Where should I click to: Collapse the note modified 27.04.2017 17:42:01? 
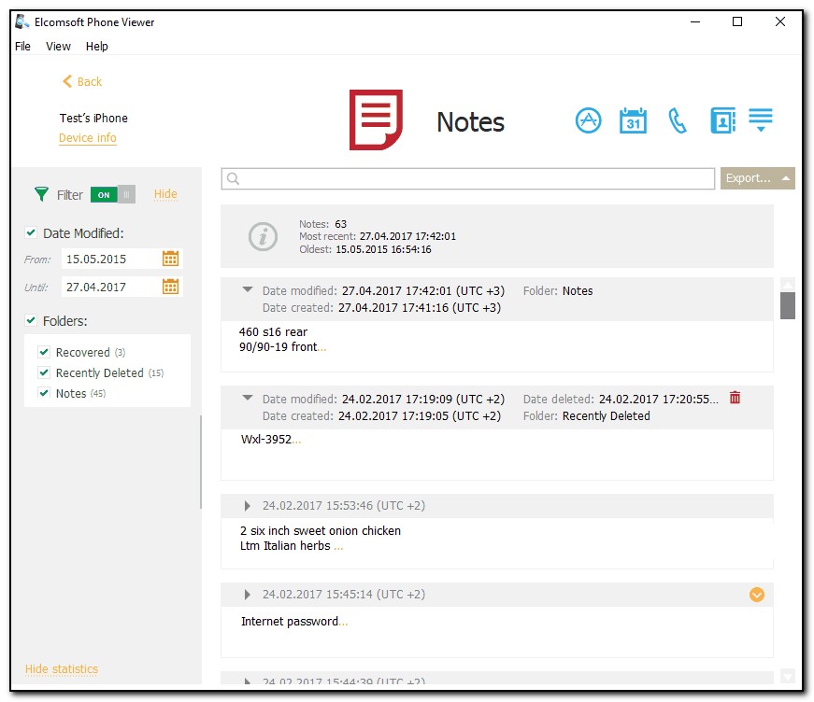pos(248,290)
